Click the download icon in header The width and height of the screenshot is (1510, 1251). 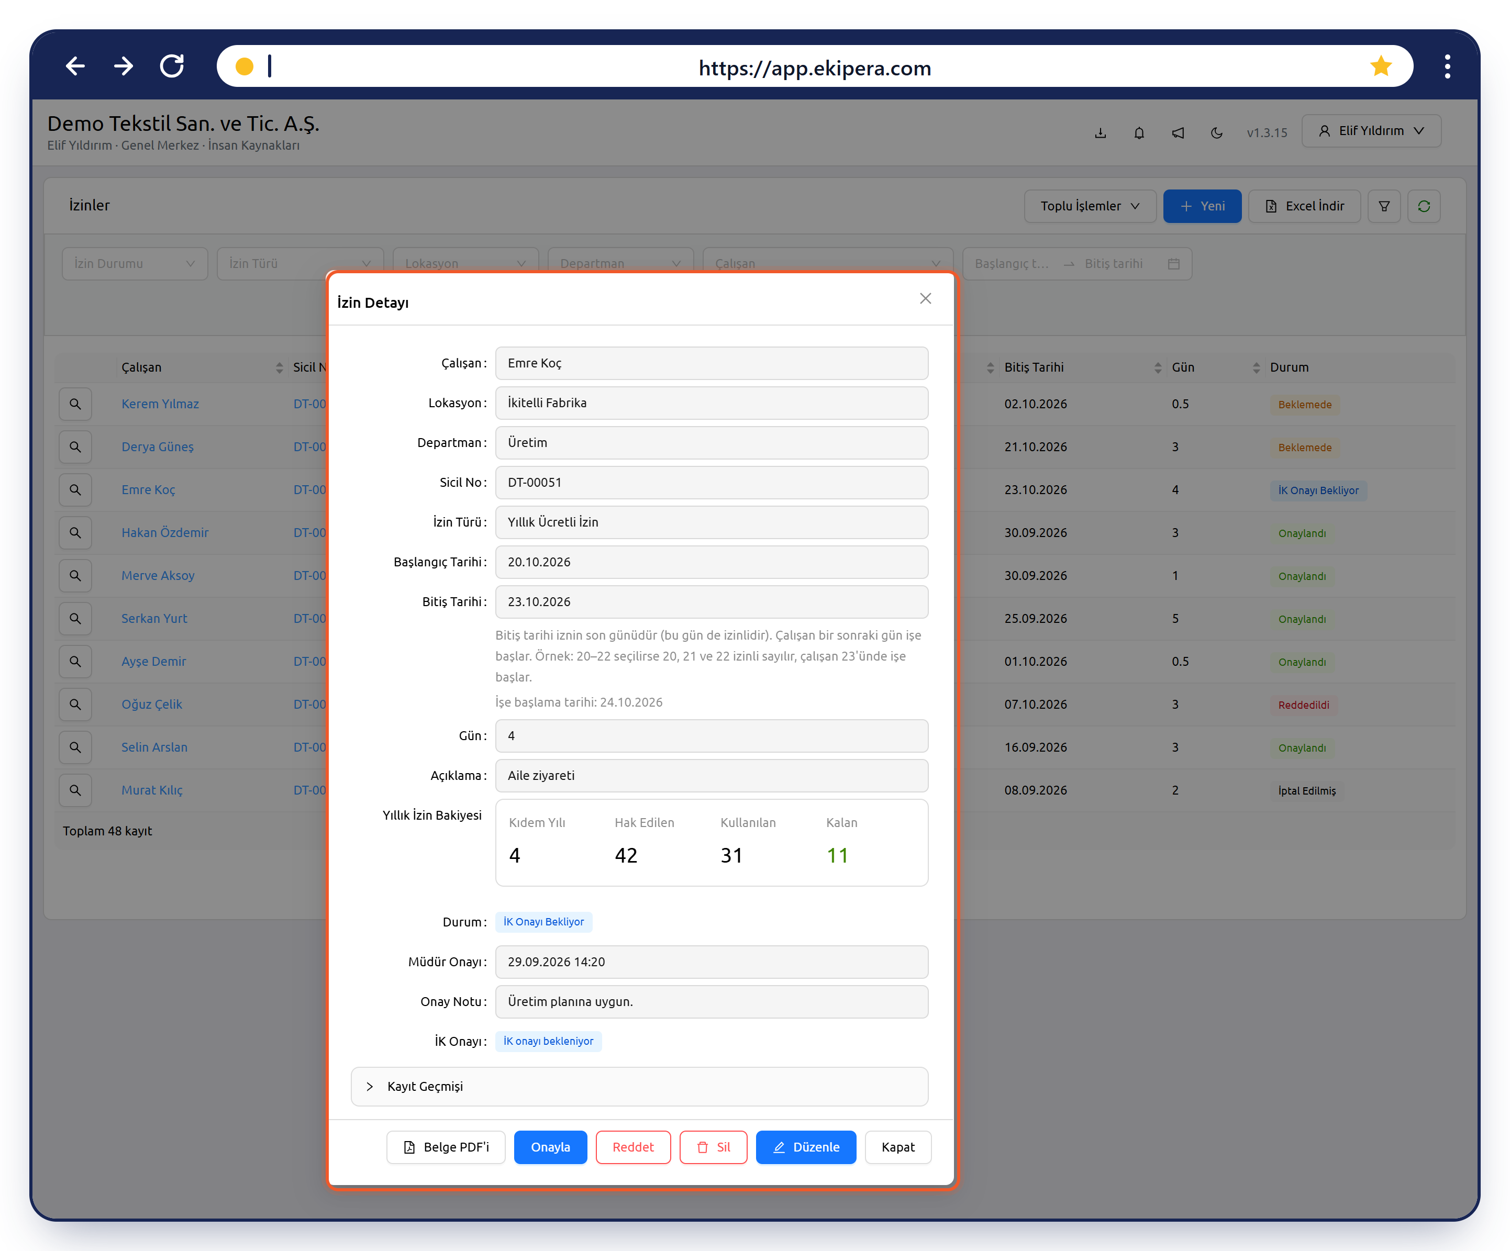click(x=1100, y=132)
